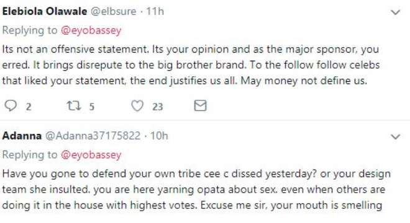The height and width of the screenshot is (223, 410).
Task: Open the 11h timestamp link
Action: (155, 12)
